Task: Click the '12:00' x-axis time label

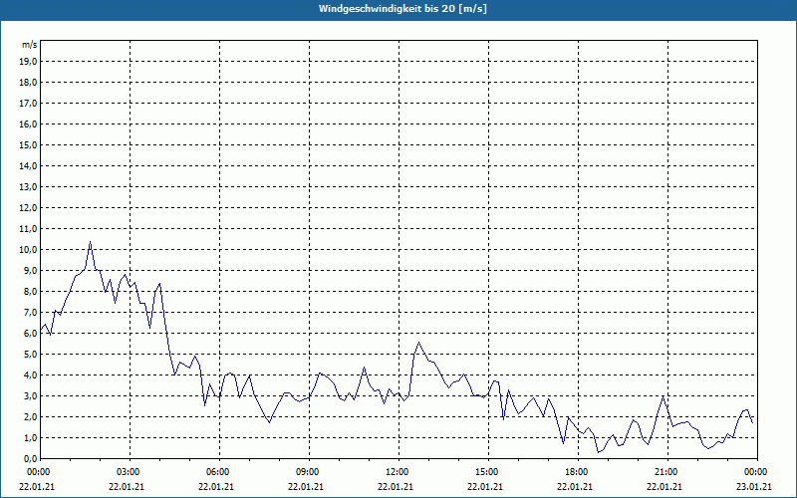Action: [x=398, y=472]
